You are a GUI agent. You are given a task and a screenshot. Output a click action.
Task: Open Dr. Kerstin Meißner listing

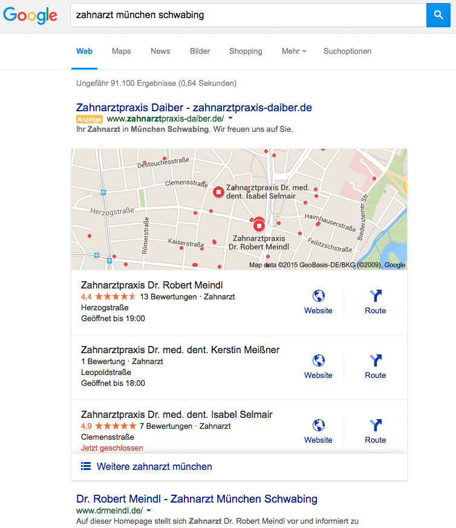[180, 350]
